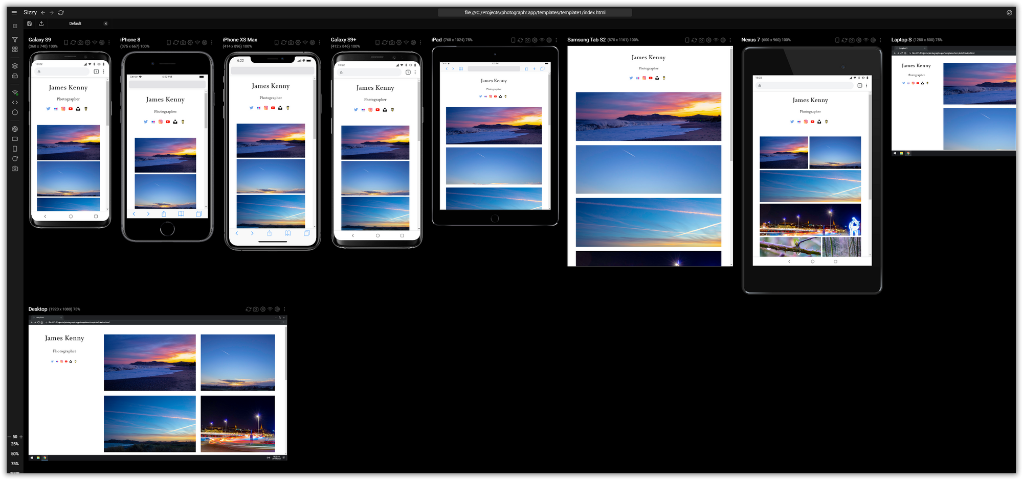Click the address bar showing index.html
The height and width of the screenshot is (480, 1023).
tap(535, 13)
